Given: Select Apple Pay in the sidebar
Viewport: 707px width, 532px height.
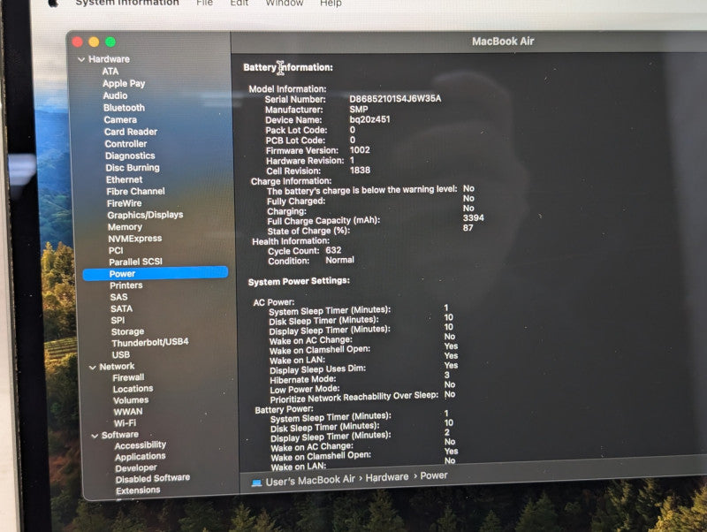Looking at the screenshot, I should [x=124, y=83].
